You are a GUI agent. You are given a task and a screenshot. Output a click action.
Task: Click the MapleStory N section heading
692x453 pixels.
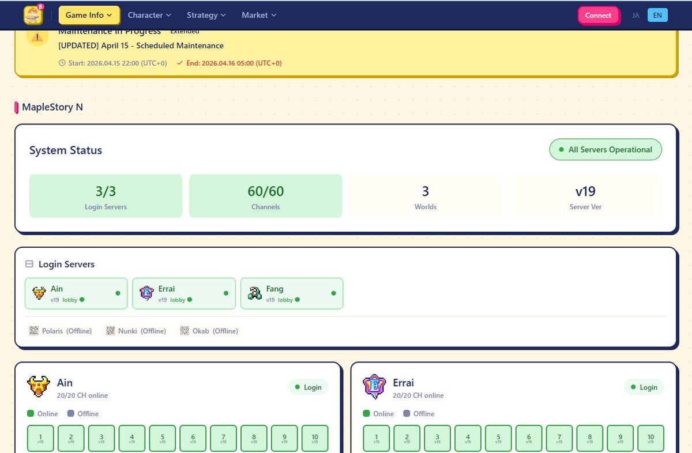coord(52,107)
